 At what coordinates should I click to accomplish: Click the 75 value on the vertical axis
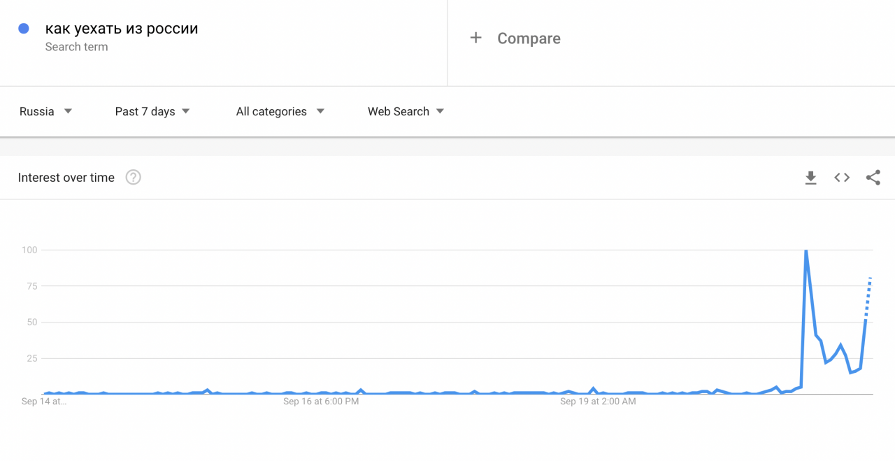tap(29, 286)
